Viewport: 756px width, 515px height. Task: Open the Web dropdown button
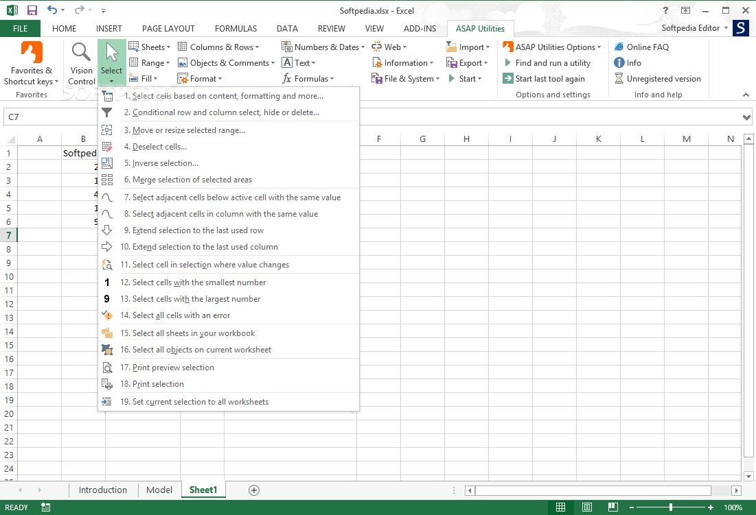tap(389, 47)
